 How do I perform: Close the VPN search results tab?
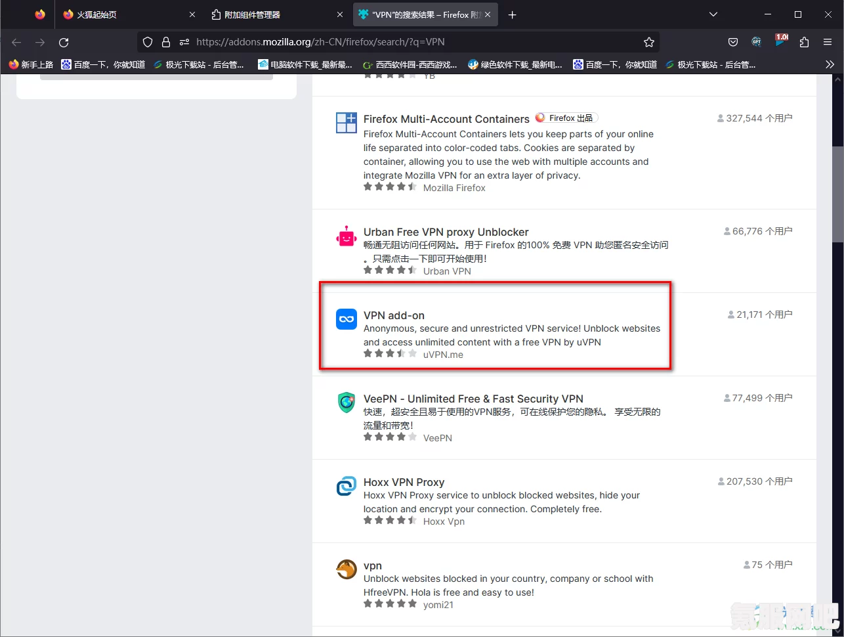click(488, 14)
